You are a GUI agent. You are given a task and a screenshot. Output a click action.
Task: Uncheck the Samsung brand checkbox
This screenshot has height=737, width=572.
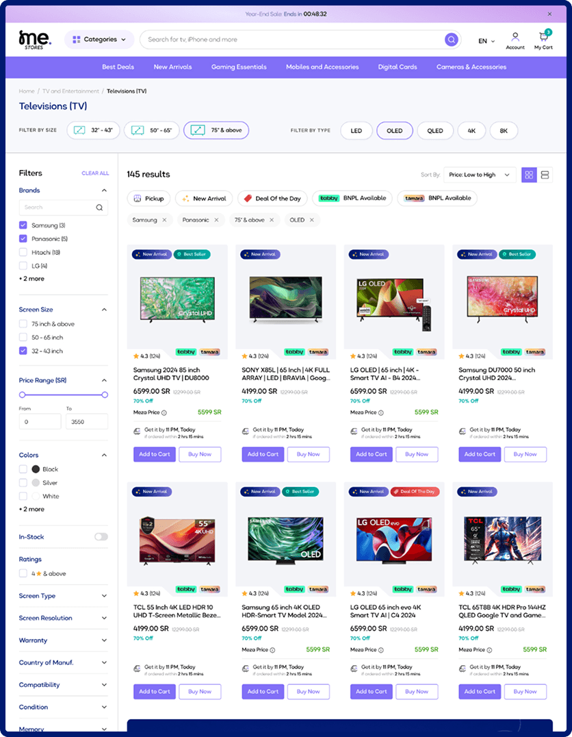tap(23, 225)
